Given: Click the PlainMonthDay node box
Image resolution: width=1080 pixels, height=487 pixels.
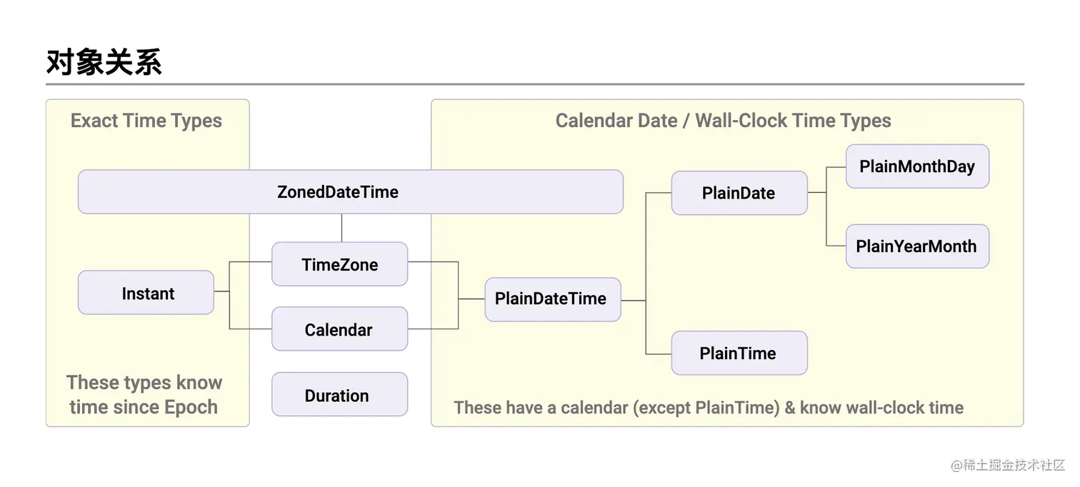Looking at the screenshot, I should (x=917, y=166).
